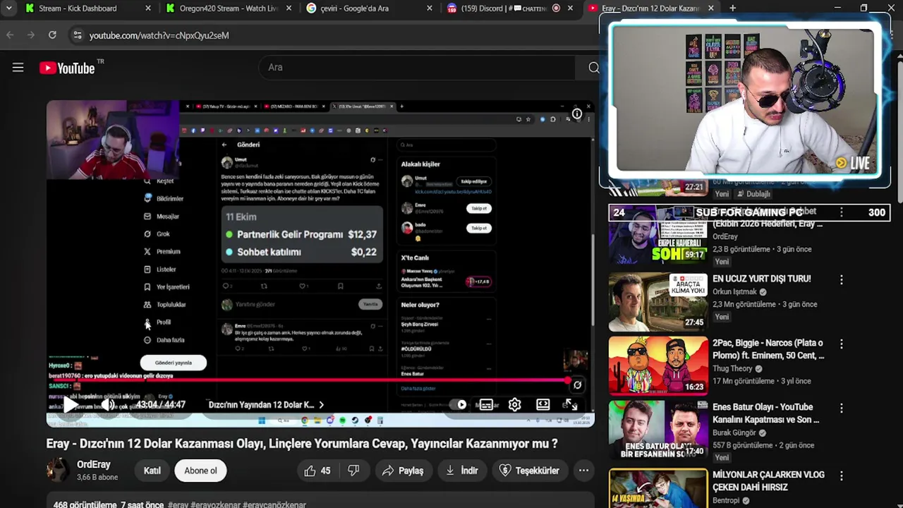Open the 2Pac, Biggie Narcos thumbnail
Viewport: 903px width, 508px height.
(x=658, y=365)
